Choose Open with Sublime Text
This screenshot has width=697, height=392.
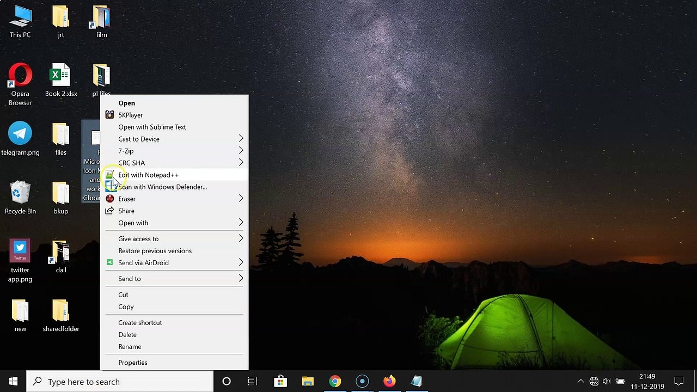(174, 127)
